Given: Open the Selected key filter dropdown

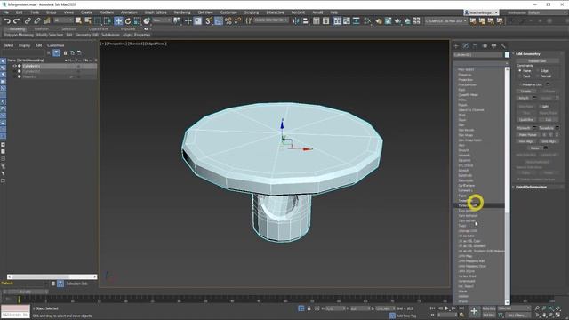Looking at the screenshot, I should (x=514, y=308).
